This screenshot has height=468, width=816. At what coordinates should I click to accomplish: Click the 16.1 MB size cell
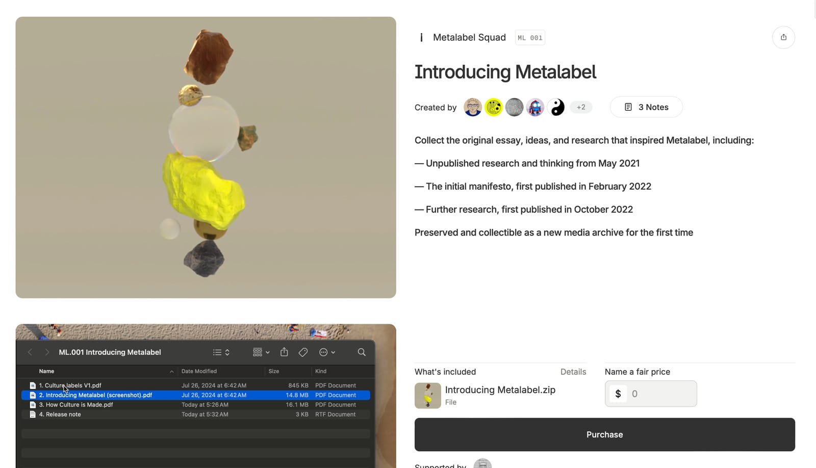(297, 405)
